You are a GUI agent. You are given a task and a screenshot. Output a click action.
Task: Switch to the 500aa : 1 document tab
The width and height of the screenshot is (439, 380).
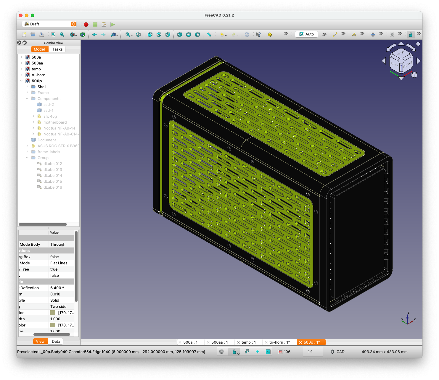[x=220, y=342]
